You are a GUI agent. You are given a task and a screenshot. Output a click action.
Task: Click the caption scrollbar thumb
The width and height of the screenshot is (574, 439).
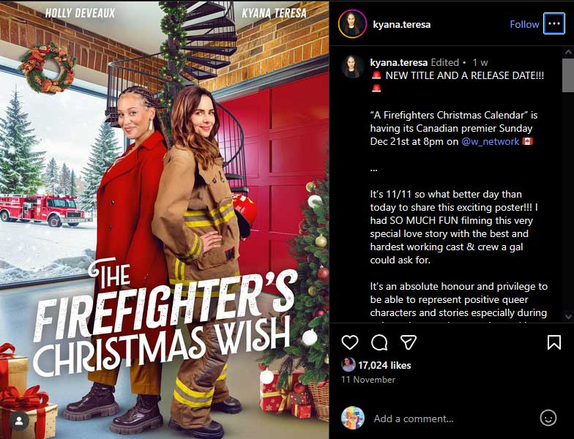point(568,75)
